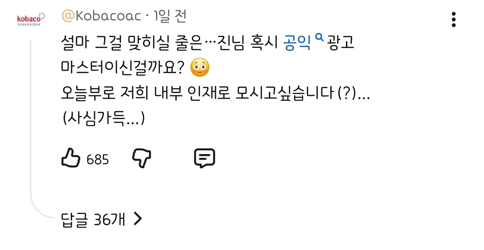Click the word 광고 in the comment

point(342,43)
